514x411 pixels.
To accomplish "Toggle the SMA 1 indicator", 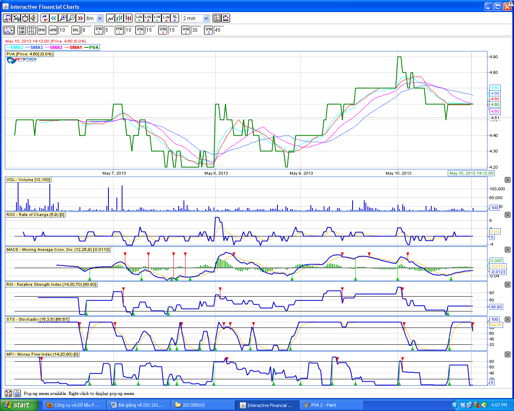I will [163, 30].
